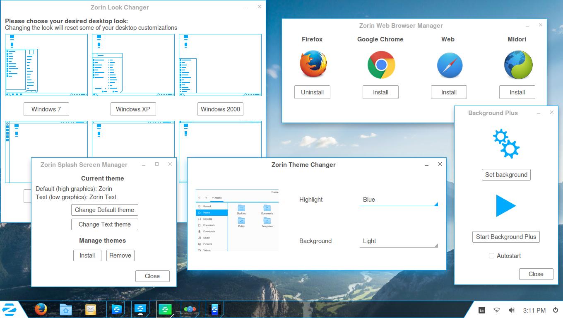Select the Windows XP desktop look
The height and width of the screenshot is (318, 563).
click(x=133, y=109)
